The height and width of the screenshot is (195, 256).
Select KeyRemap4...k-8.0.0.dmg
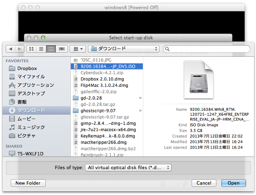click(x=107, y=136)
